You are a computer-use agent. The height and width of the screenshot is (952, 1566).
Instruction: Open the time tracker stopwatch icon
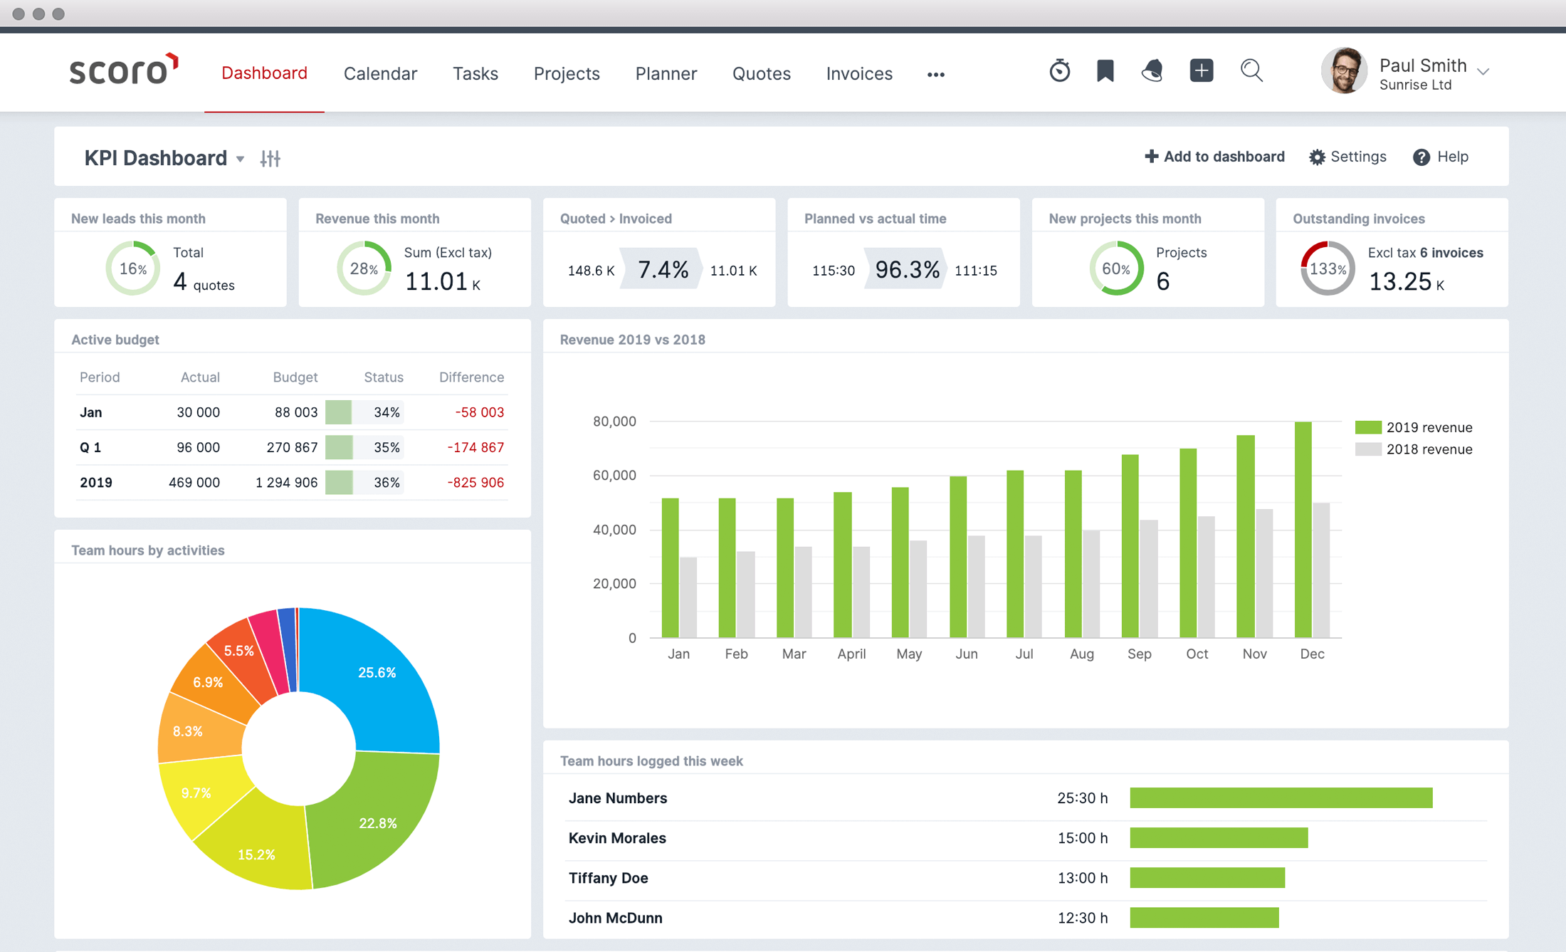tap(1060, 71)
